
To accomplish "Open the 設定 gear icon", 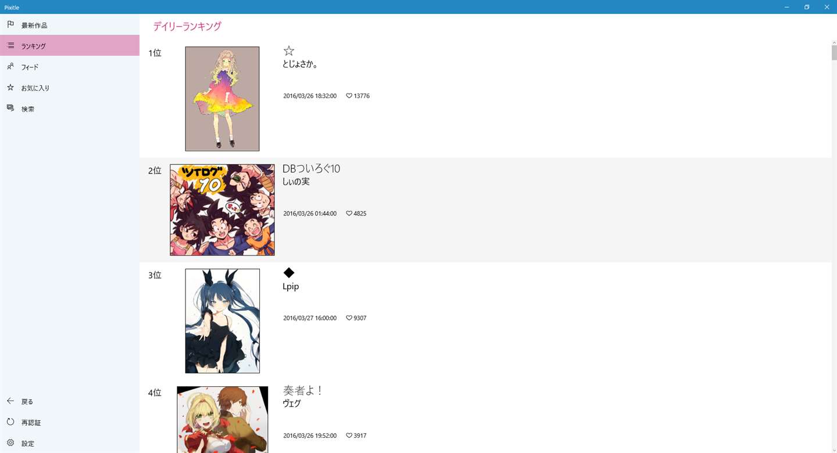I will pyautogui.click(x=10, y=443).
